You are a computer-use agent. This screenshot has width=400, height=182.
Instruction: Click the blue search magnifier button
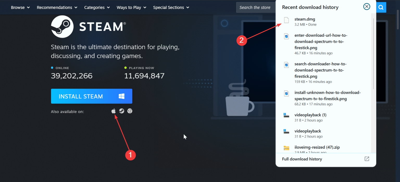click(381, 8)
